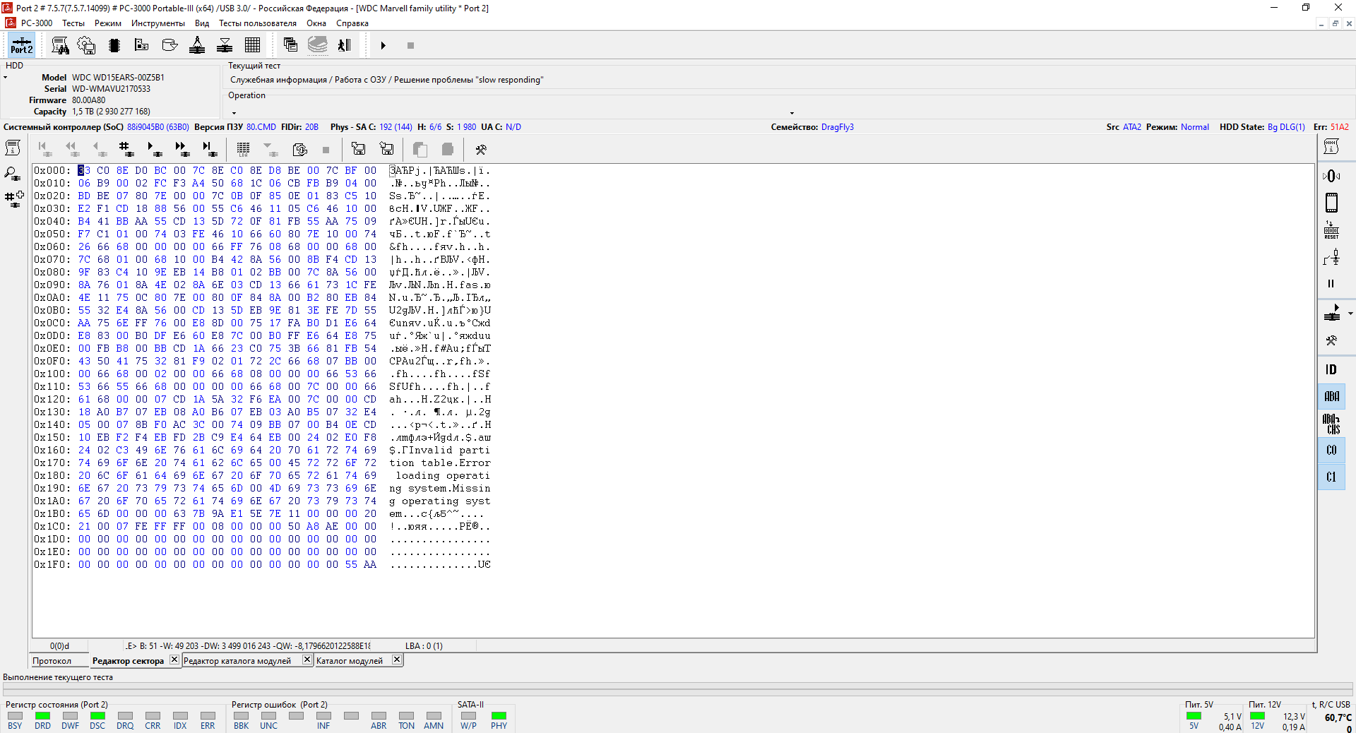Click the binary info scroll icon in right sidebar
Screen dimensions: 1356x733
tap(1331, 146)
